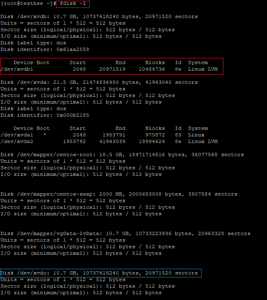This screenshot has height=300, width=267.
Task: Click start sector value '1953792'
Action: (x=74, y=142)
